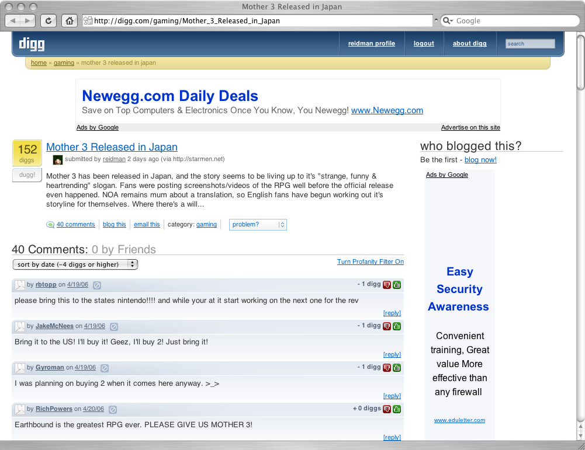Open www.Newegg.com ad link

coord(387,110)
